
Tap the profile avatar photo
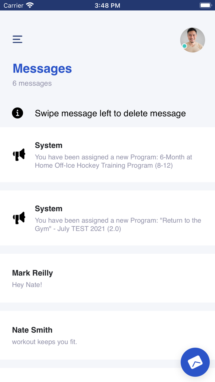click(x=193, y=40)
